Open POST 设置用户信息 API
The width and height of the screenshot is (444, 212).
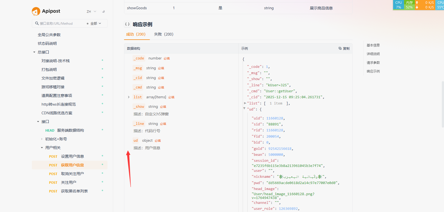(x=66, y=156)
